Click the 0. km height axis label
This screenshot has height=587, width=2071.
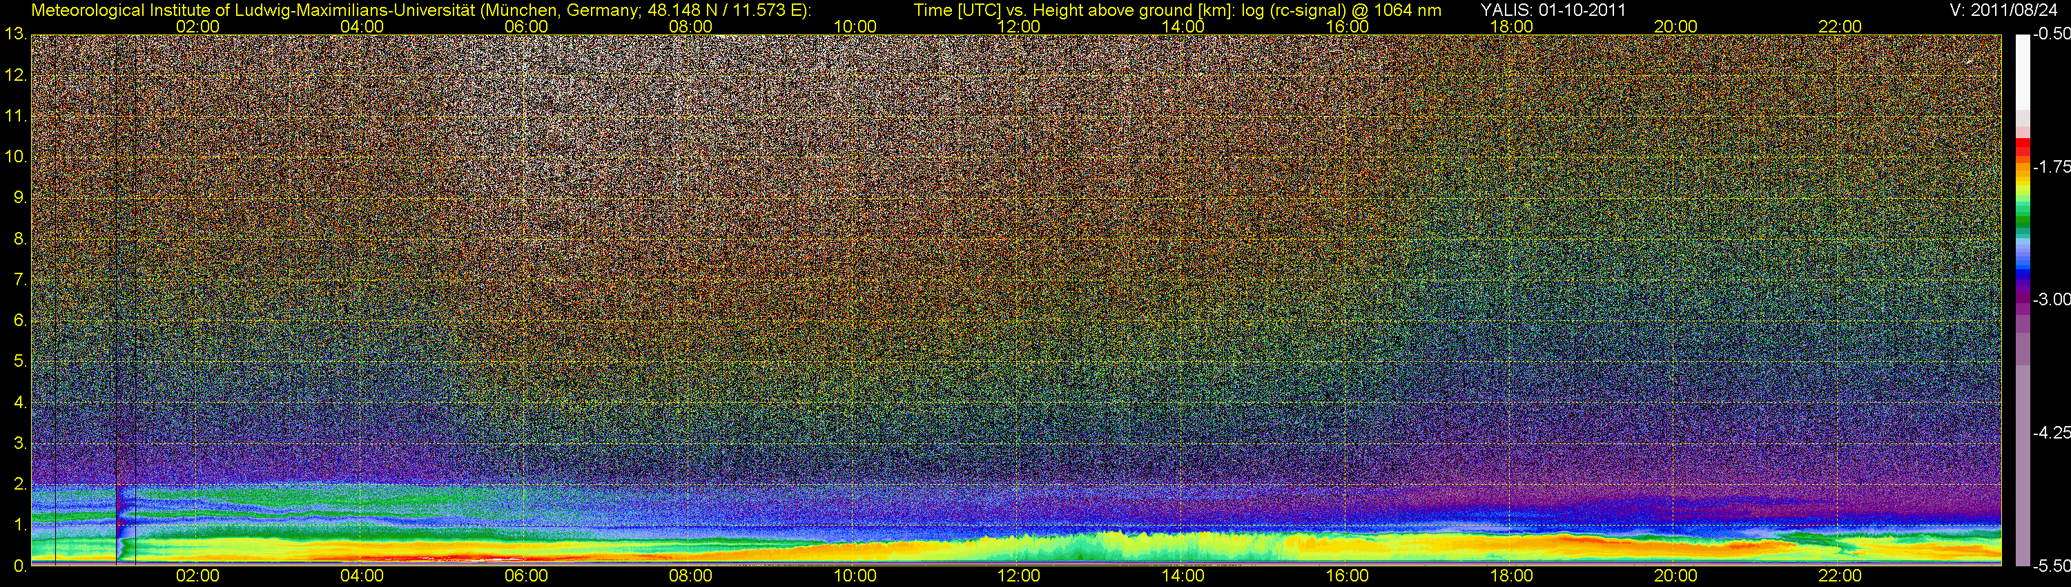click(20, 566)
